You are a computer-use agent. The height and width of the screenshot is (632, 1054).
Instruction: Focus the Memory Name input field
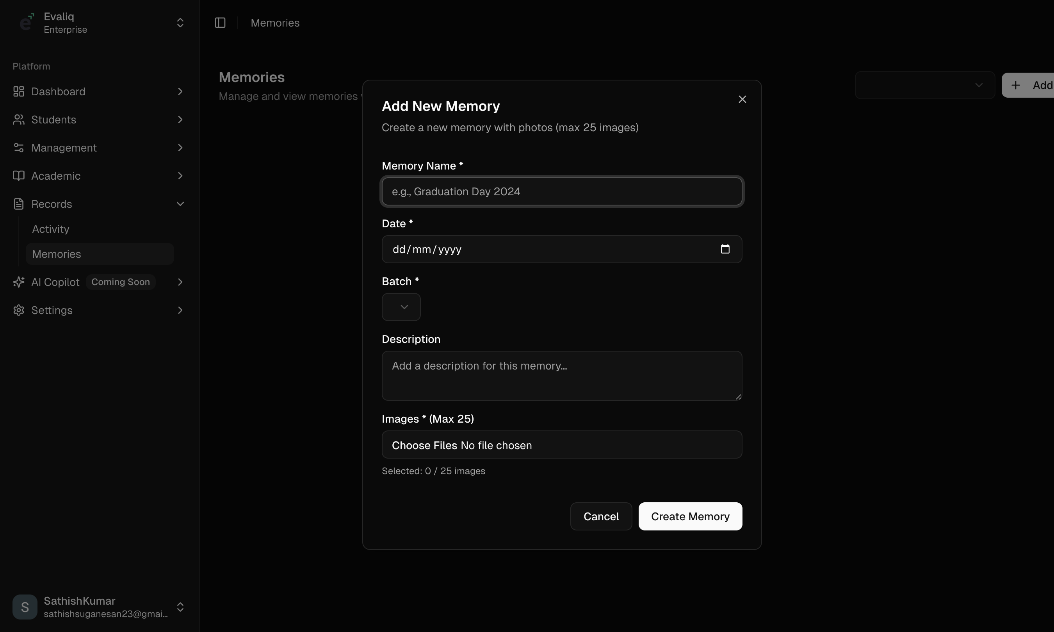pyautogui.click(x=562, y=192)
